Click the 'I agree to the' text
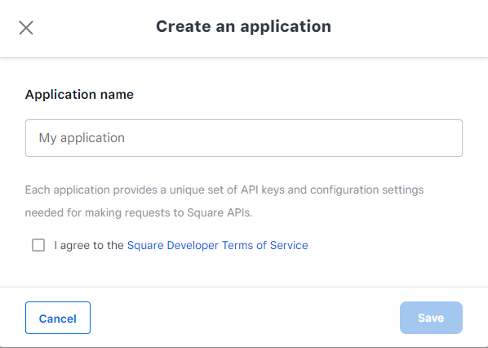The image size is (488, 348). (x=89, y=246)
